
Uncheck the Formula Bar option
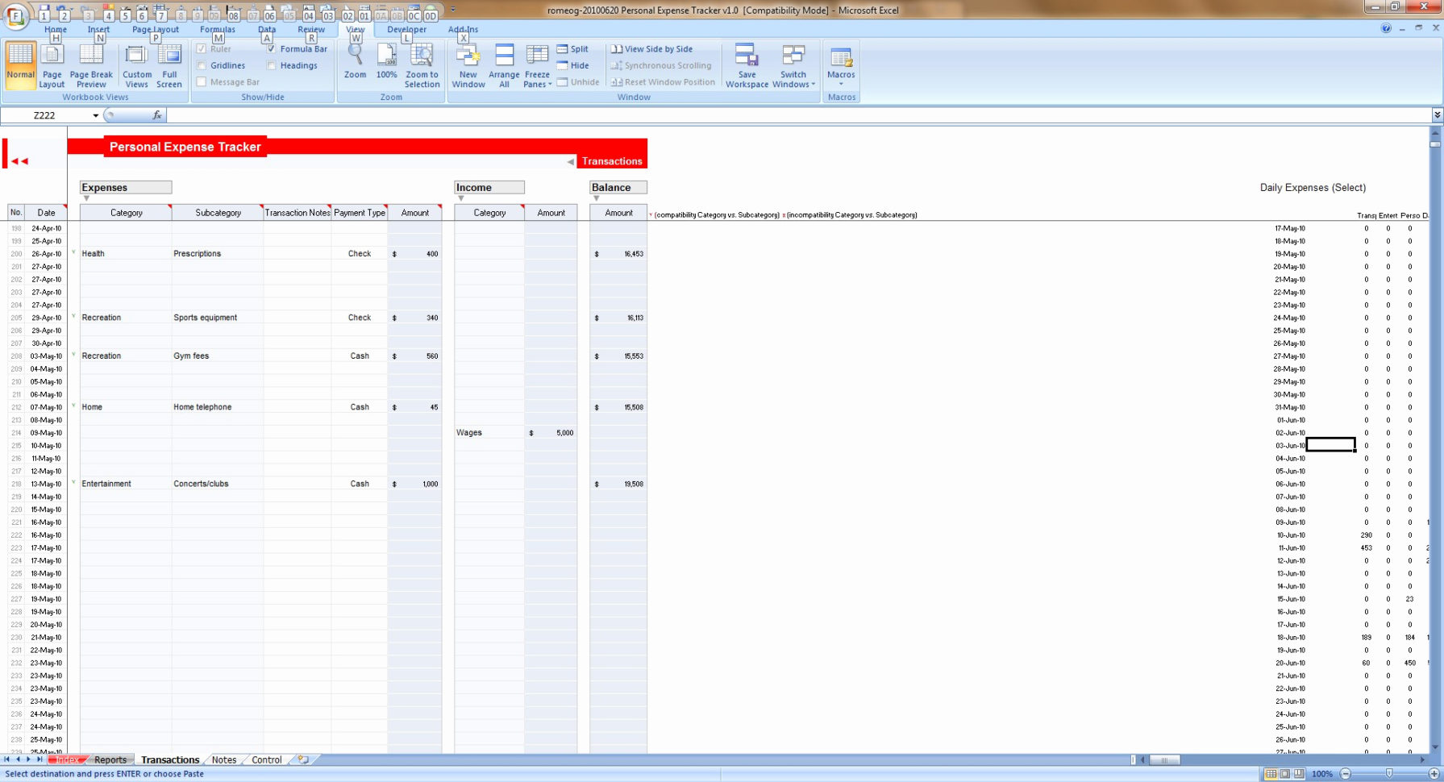271,48
